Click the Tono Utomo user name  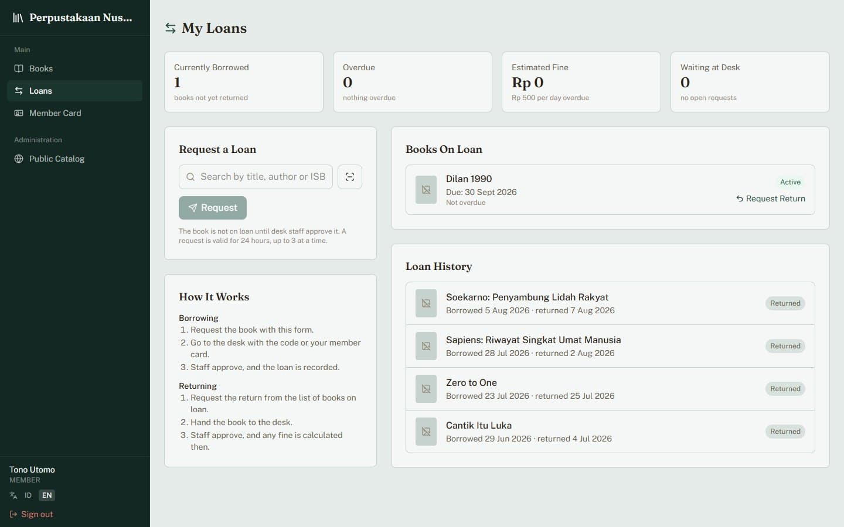pos(32,470)
